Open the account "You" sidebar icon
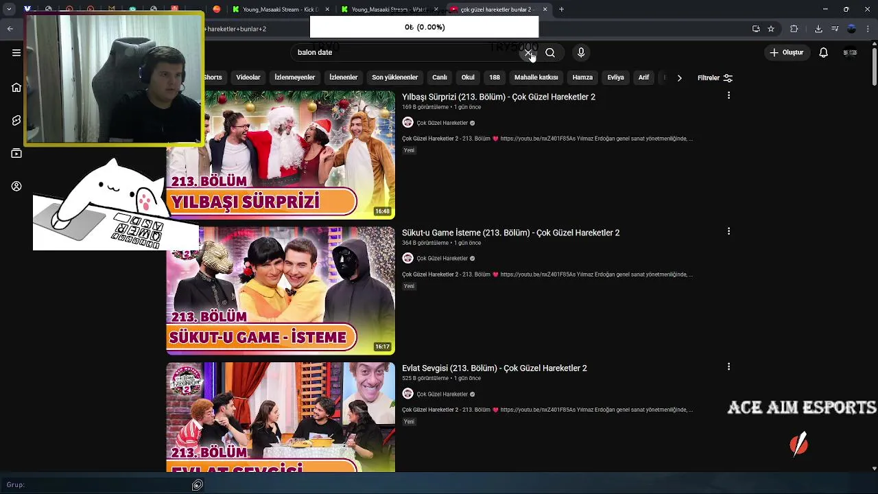 (x=16, y=186)
